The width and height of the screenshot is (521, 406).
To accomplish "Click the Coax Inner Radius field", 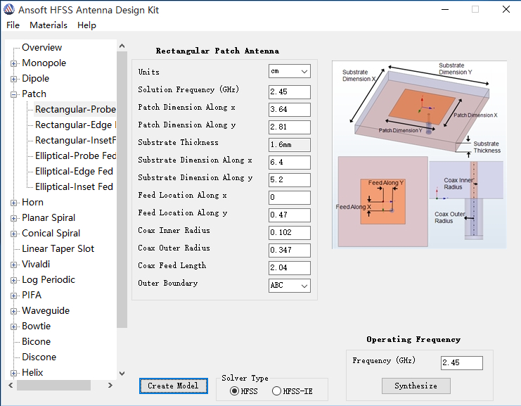I will pyautogui.click(x=290, y=233).
